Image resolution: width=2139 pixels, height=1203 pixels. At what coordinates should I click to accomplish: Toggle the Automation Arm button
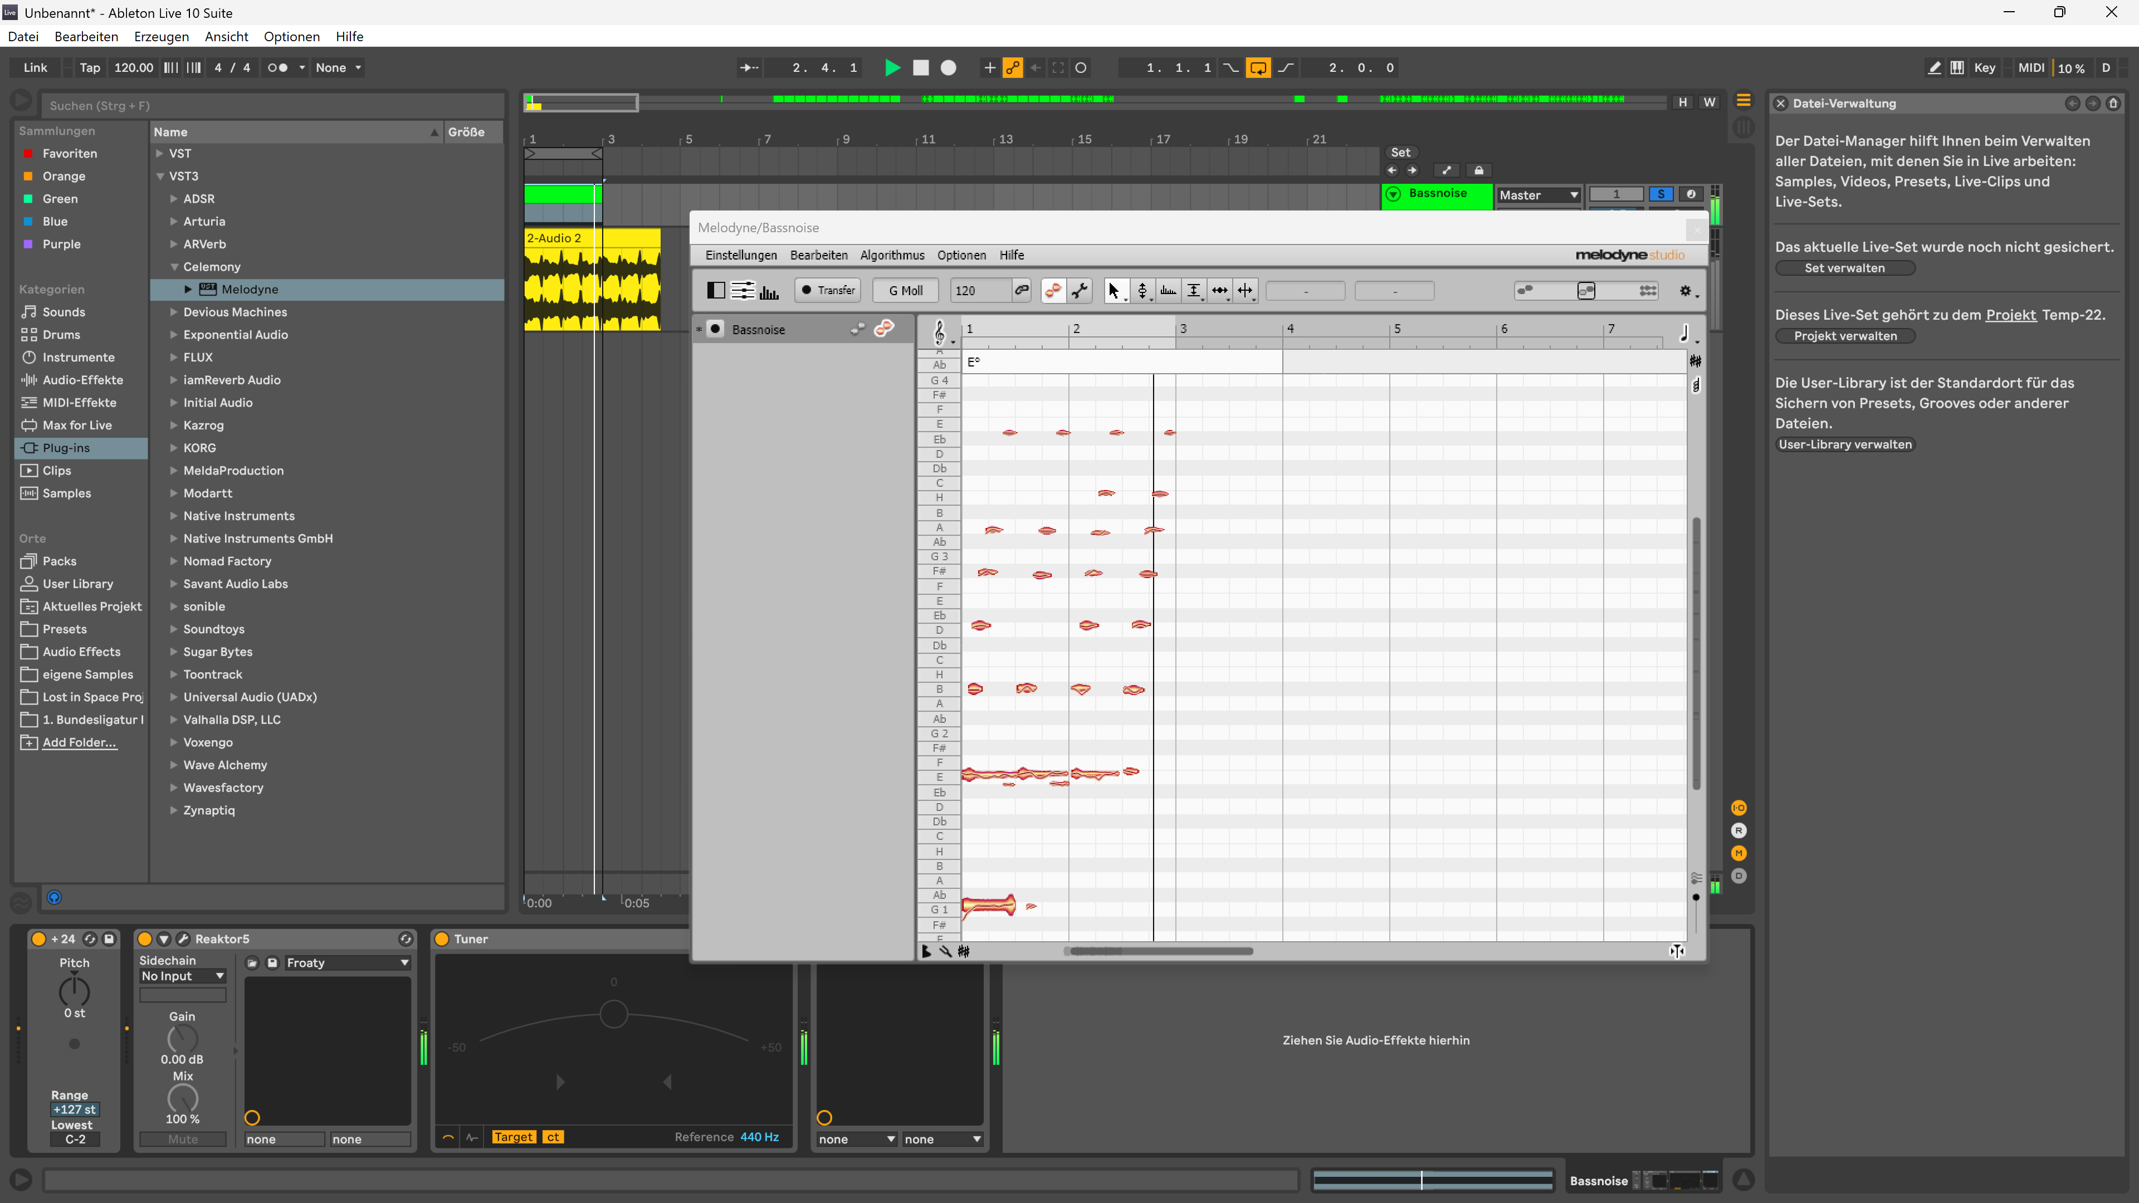(x=1012, y=68)
